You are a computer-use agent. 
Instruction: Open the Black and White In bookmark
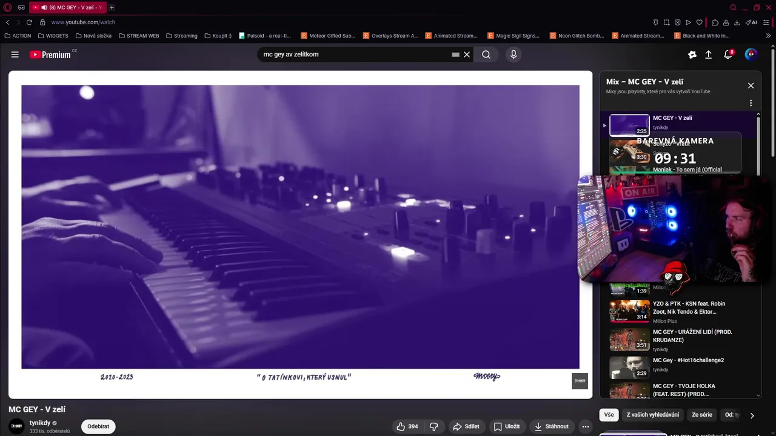[701, 36]
